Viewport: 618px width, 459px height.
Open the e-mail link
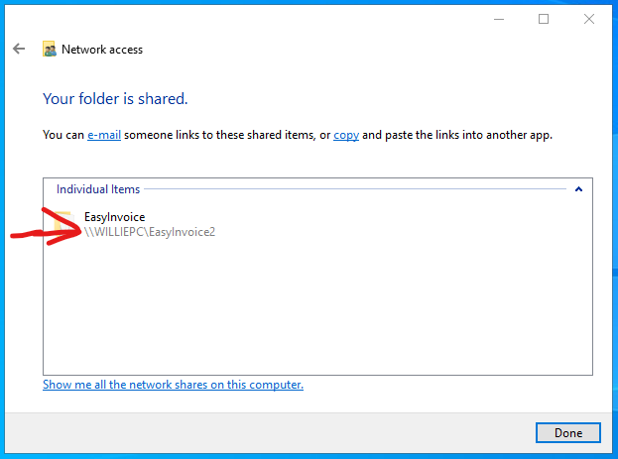[x=104, y=135]
